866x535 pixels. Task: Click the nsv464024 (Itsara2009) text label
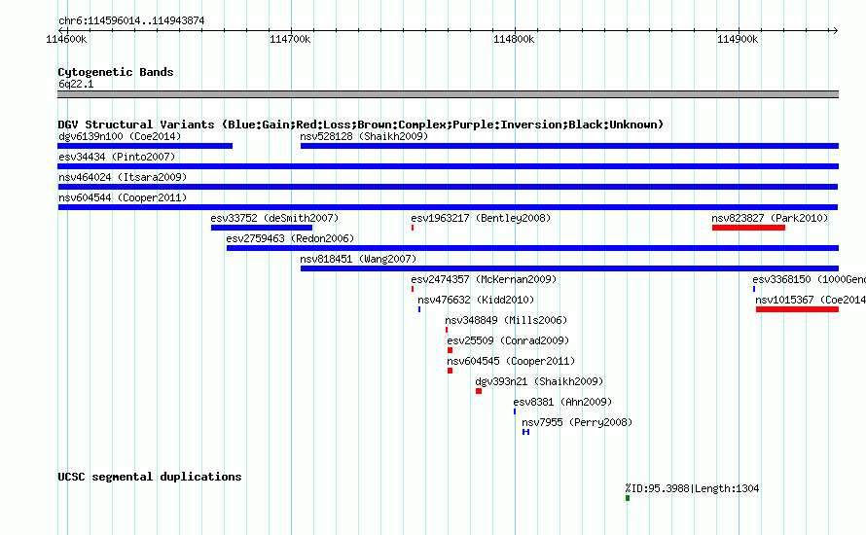pyautogui.click(x=123, y=177)
